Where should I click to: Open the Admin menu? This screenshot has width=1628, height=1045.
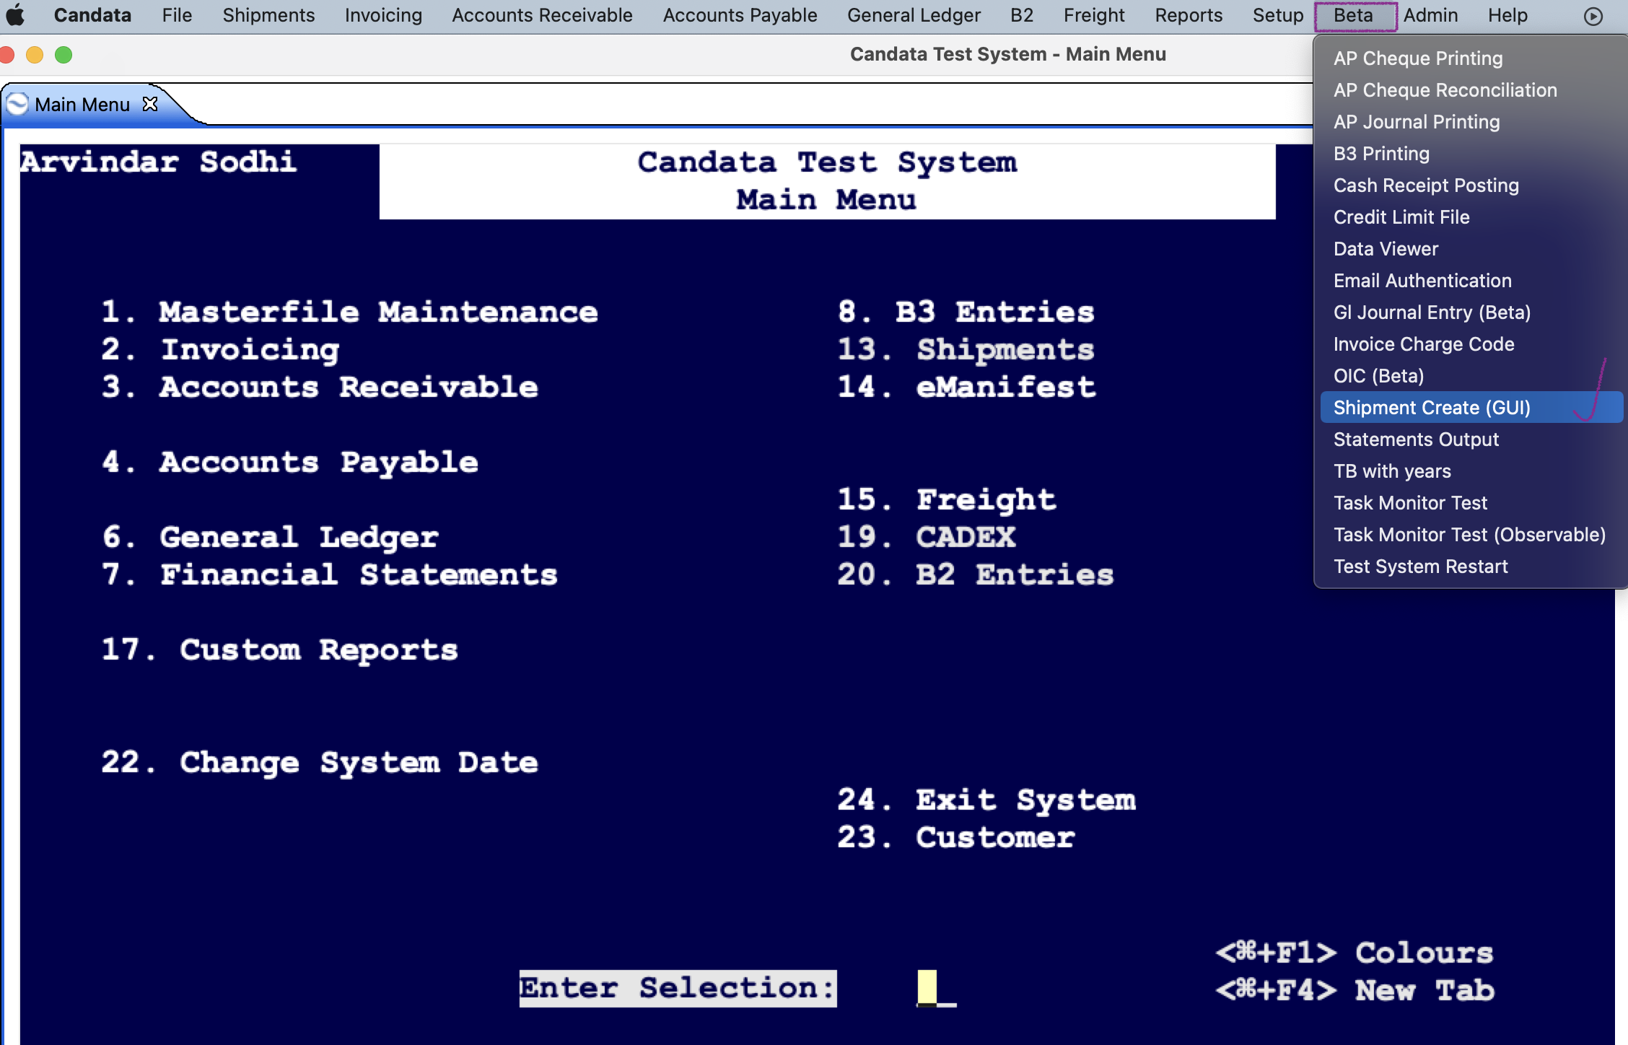1430,15
